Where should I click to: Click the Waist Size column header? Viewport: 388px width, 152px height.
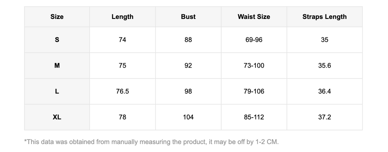pyautogui.click(x=254, y=17)
